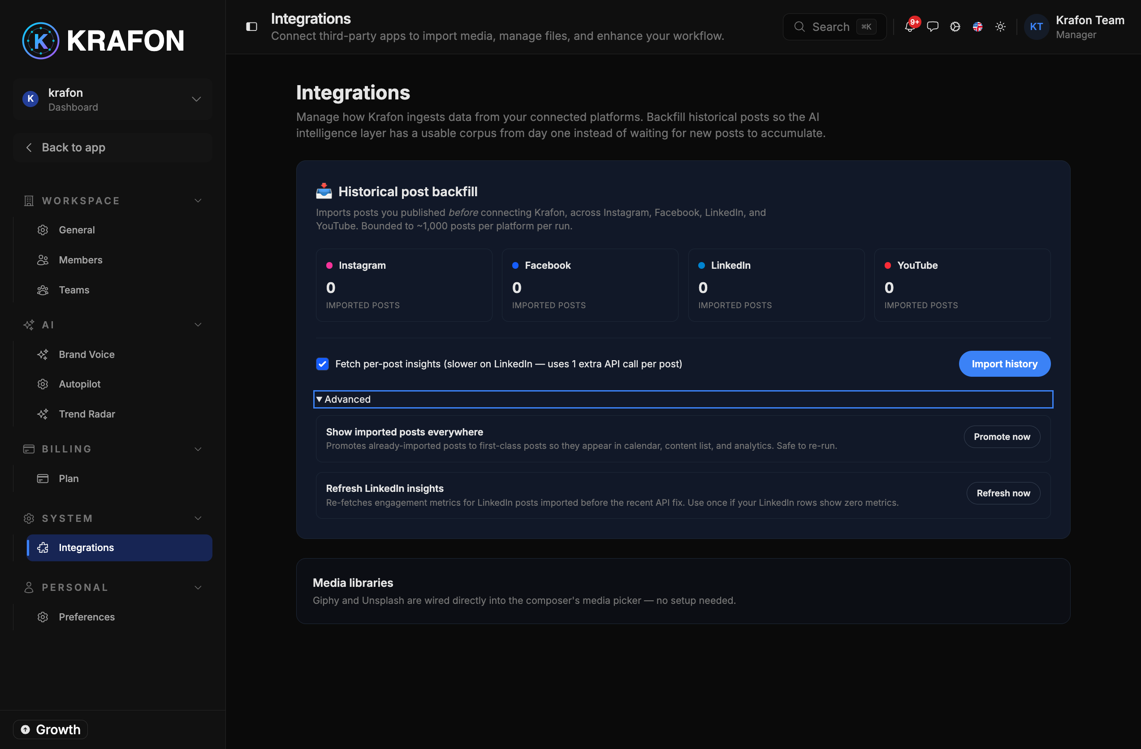Click the Workspace building icon

pyautogui.click(x=29, y=201)
